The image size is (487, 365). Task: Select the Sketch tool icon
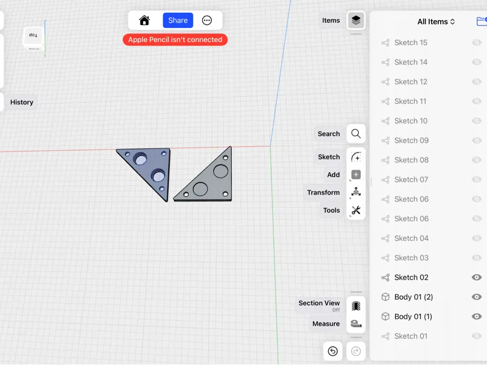pyautogui.click(x=356, y=157)
